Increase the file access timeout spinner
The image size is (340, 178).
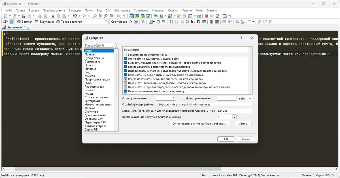[x=234, y=116]
